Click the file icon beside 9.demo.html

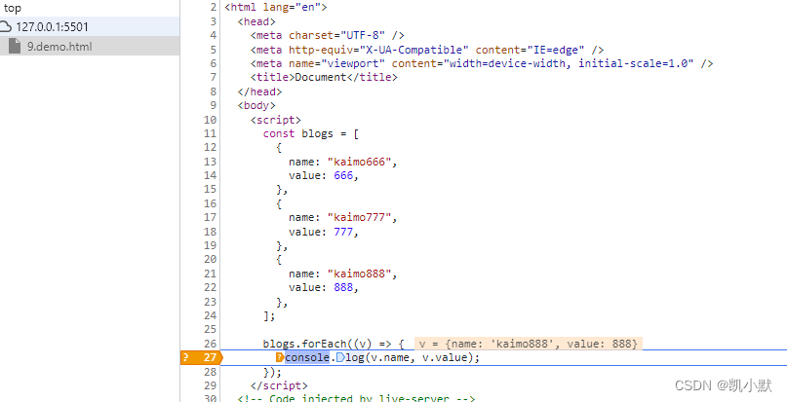pyautogui.click(x=16, y=47)
